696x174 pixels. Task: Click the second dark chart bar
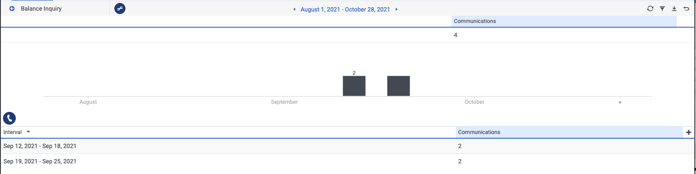(399, 86)
